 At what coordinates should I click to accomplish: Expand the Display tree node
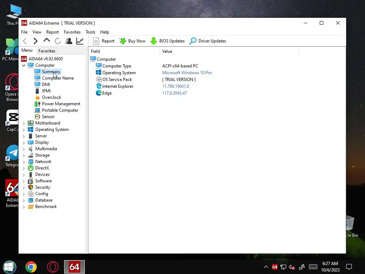point(24,143)
